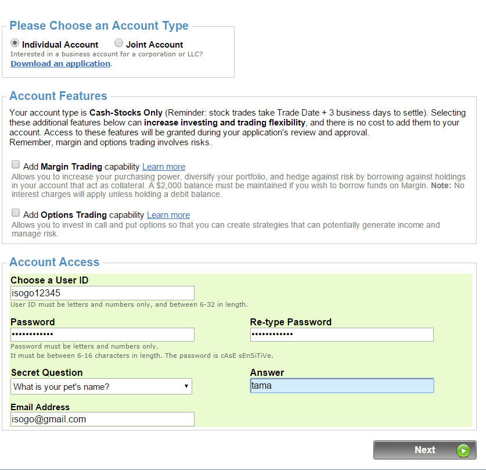Click the green arrow icon on Next

point(463,450)
